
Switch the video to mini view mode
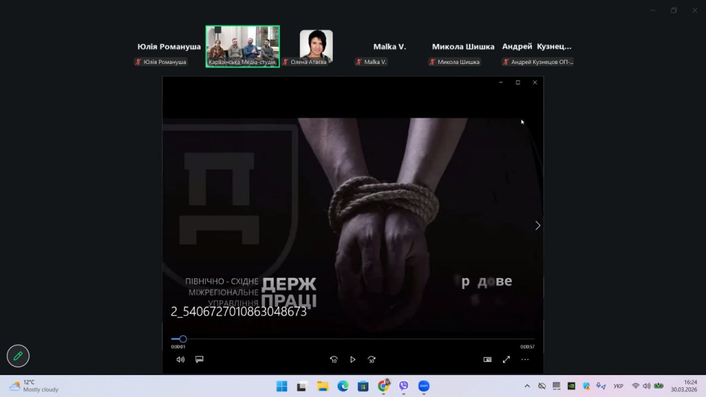(488, 360)
